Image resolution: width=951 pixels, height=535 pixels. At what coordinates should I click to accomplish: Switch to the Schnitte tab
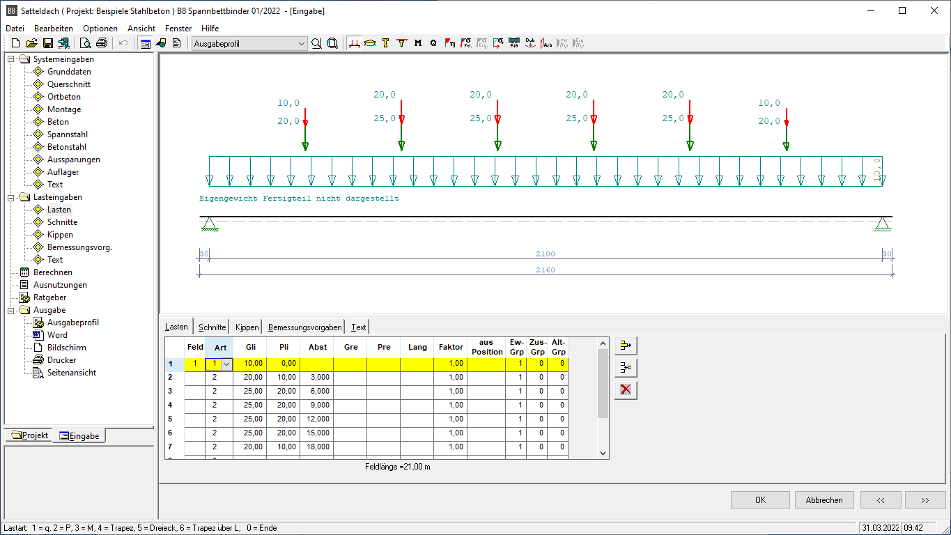coord(212,327)
